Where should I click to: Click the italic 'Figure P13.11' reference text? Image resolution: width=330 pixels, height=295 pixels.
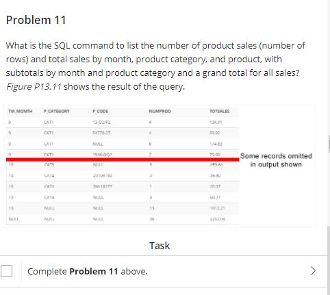[34, 87]
